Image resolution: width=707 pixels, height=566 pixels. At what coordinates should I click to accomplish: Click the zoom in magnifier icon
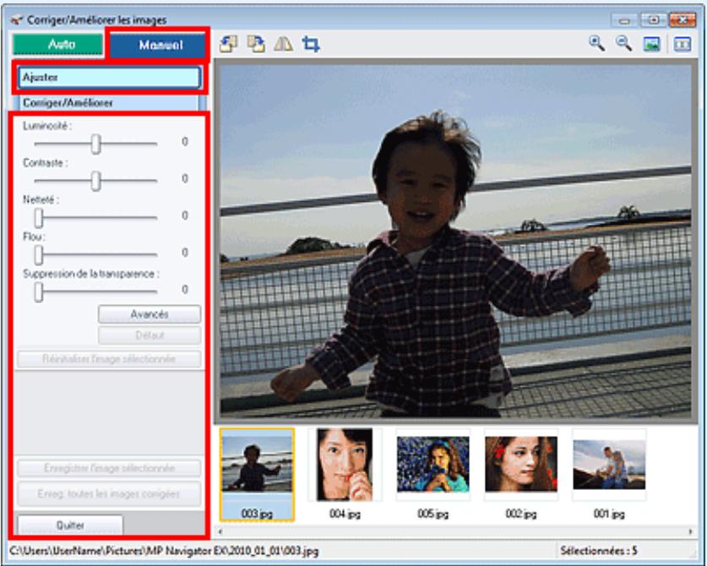click(597, 44)
